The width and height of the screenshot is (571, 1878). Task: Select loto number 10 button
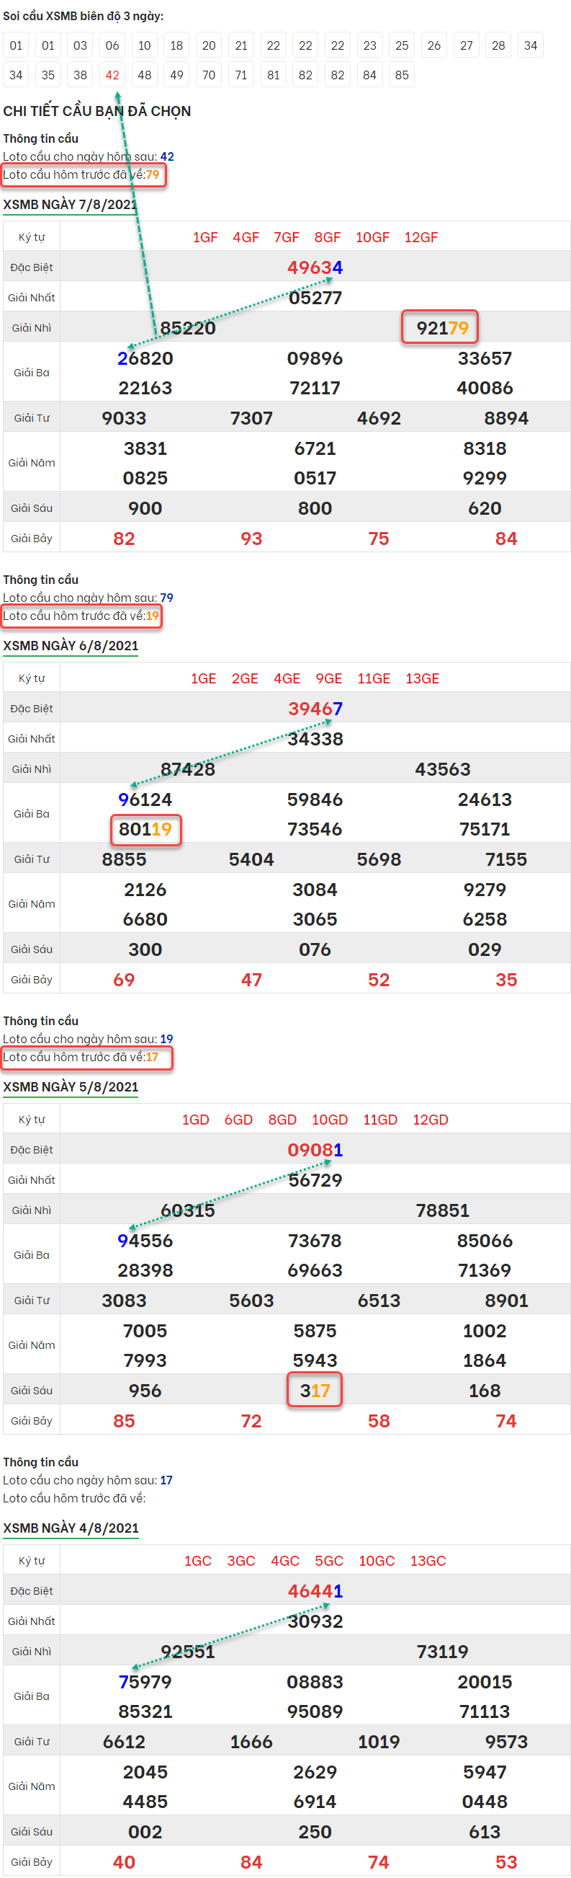coord(144,45)
